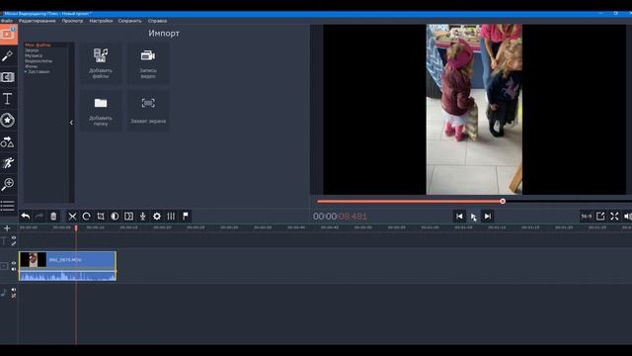Screen dimensions: 632x356
Task: Toggle visibility of the titles track
Action: coord(14,238)
